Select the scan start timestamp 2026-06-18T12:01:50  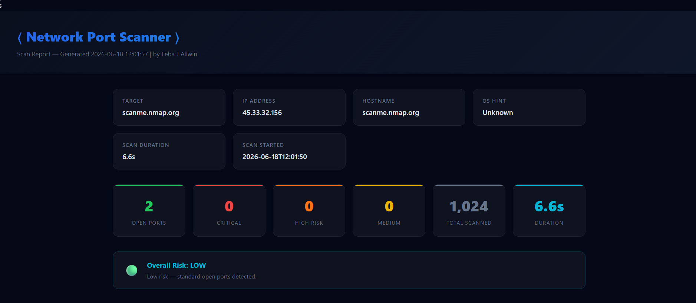pyautogui.click(x=275, y=157)
